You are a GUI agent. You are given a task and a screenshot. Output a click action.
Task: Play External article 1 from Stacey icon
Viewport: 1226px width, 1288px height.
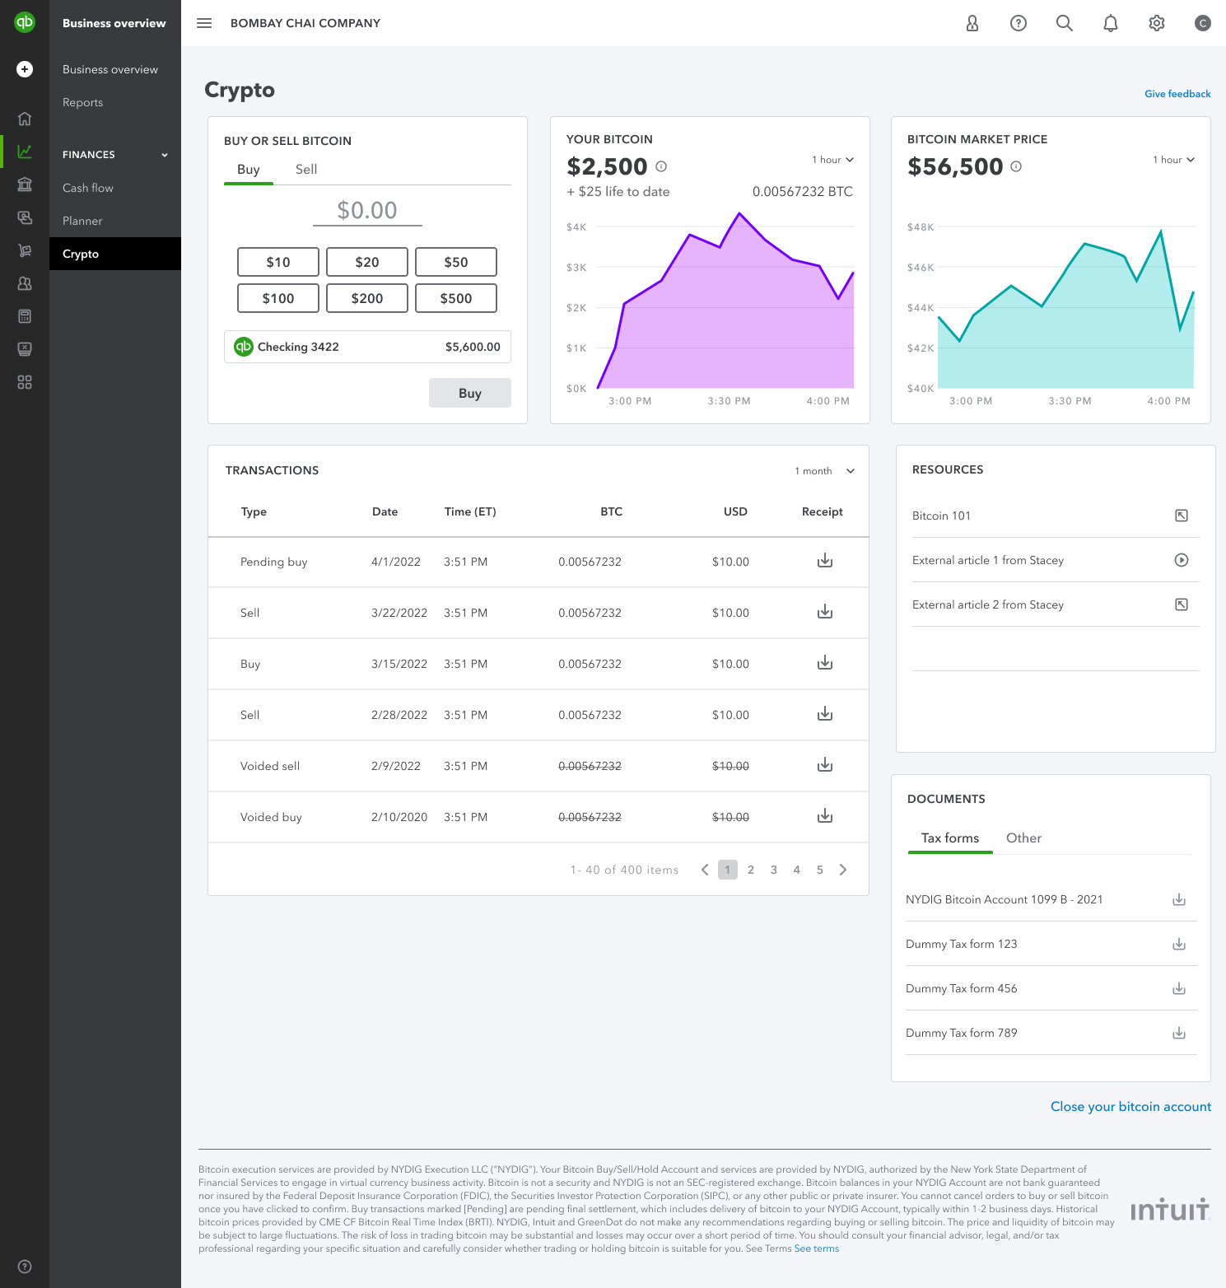(x=1182, y=560)
